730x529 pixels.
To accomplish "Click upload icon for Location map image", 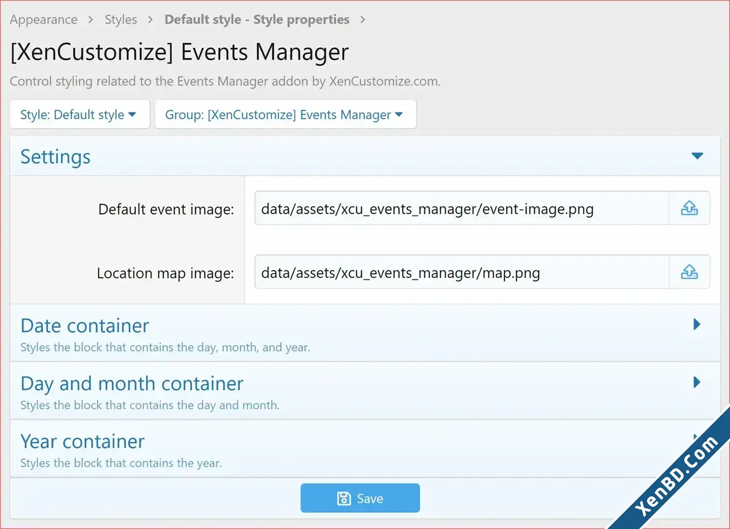I will pos(689,272).
